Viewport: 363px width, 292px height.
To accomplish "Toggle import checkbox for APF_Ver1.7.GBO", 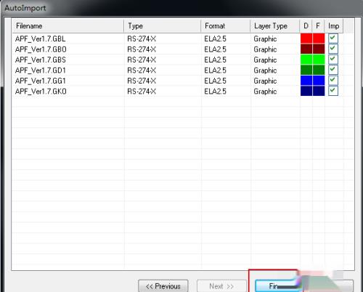I will tap(333, 49).
